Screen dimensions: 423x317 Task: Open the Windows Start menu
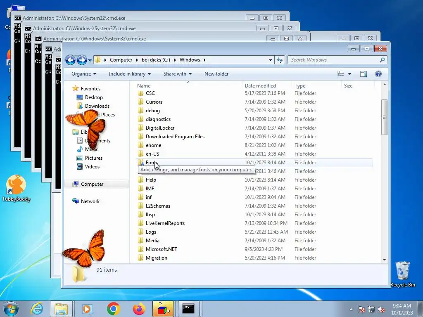point(11,309)
